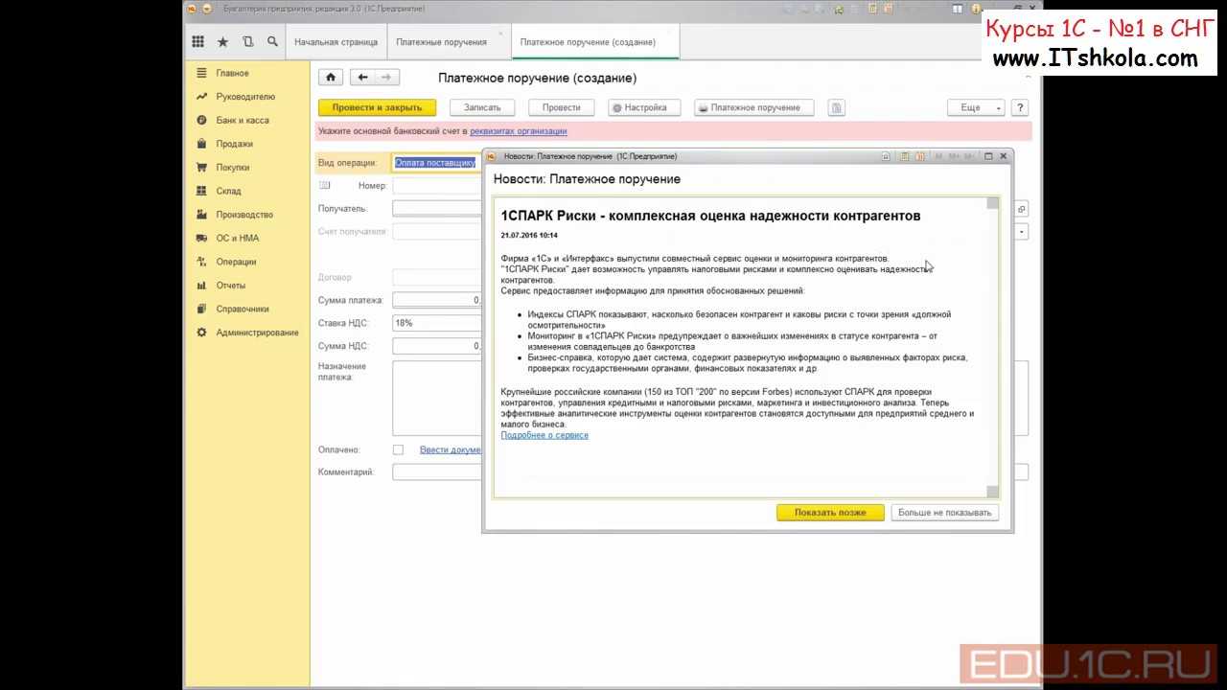Click the Получатель input field
Image resolution: width=1227 pixels, height=690 pixels.
click(x=437, y=208)
